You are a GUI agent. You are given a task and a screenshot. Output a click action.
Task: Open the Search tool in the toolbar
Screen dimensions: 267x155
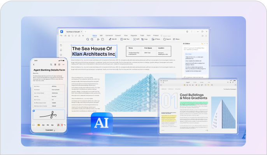point(167,39)
